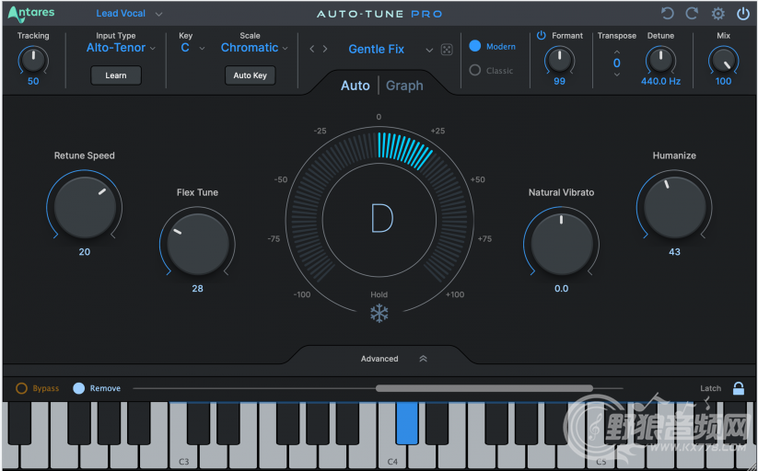Screen dimensions: 758x471
Task: Click the Detune knob
Action: [x=660, y=60]
